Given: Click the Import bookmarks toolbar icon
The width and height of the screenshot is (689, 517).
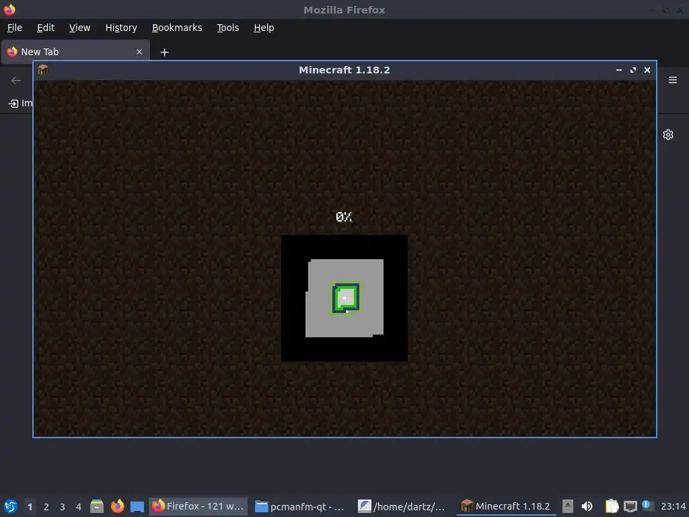Looking at the screenshot, I should pos(13,103).
